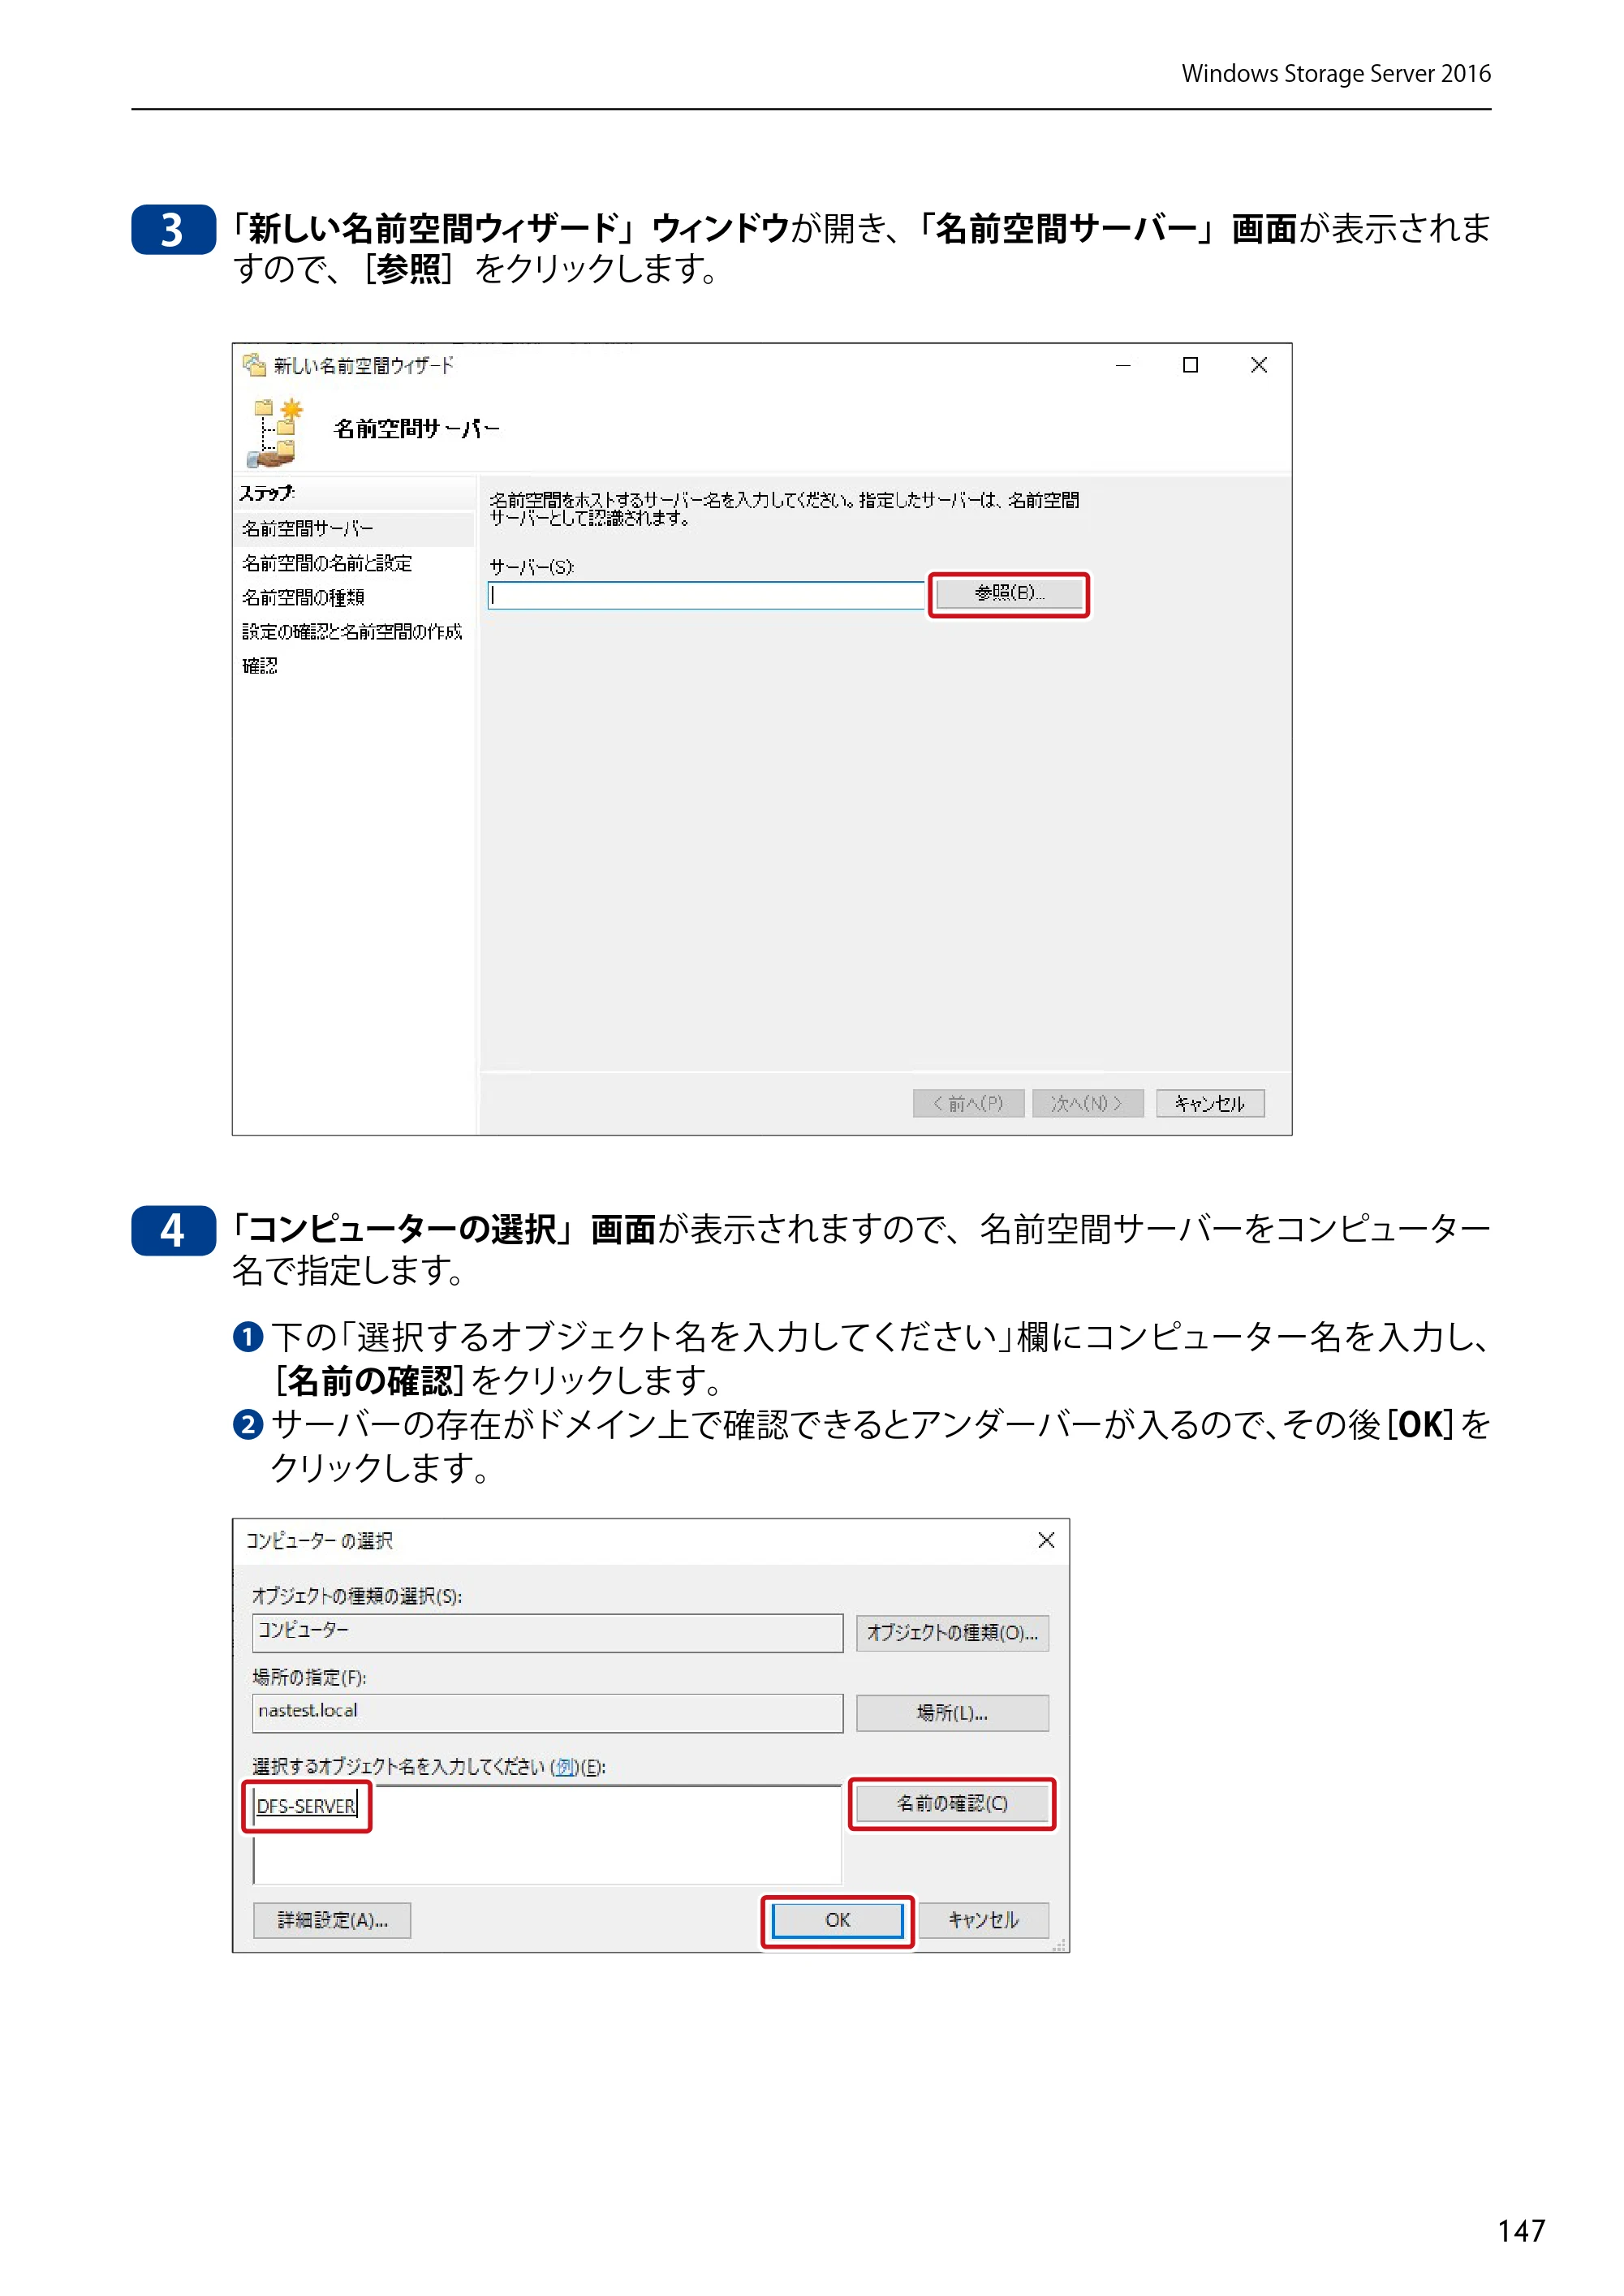
Task: Click 名前の確認(C) check names button
Action: pyautogui.click(x=952, y=1804)
